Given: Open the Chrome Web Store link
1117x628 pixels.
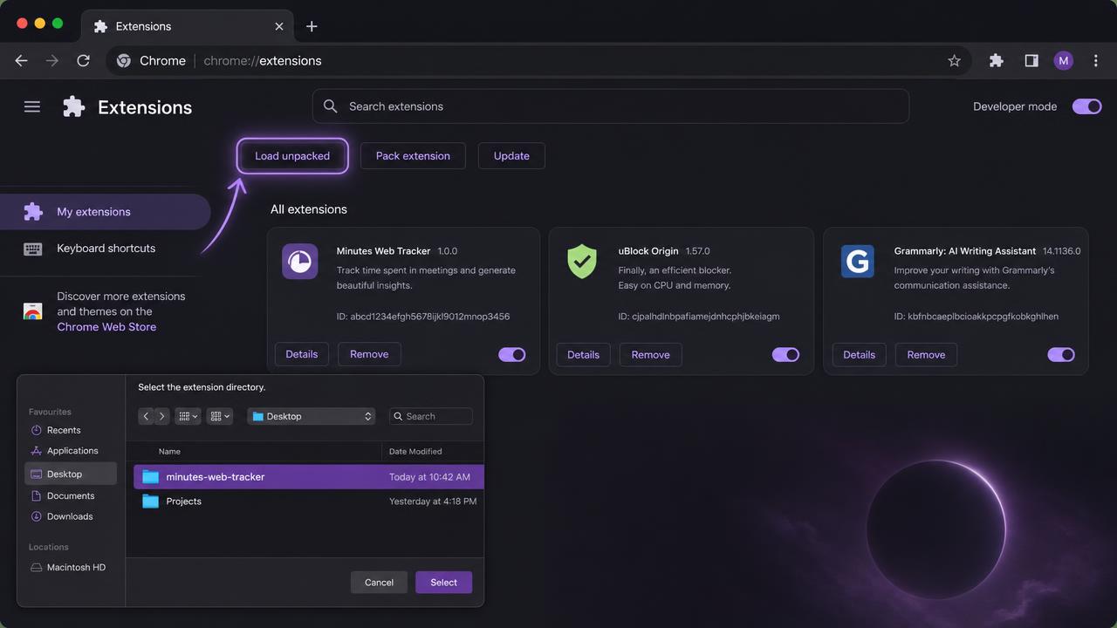Looking at the screenshot, I should pos(106,327).
